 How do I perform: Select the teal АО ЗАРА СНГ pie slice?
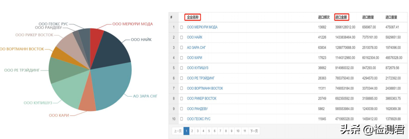[x=112, y=86]
